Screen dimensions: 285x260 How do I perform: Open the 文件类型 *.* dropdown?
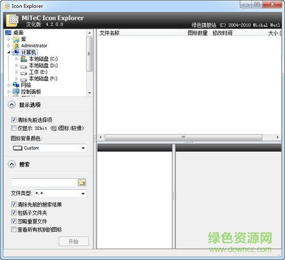point(83,194)
